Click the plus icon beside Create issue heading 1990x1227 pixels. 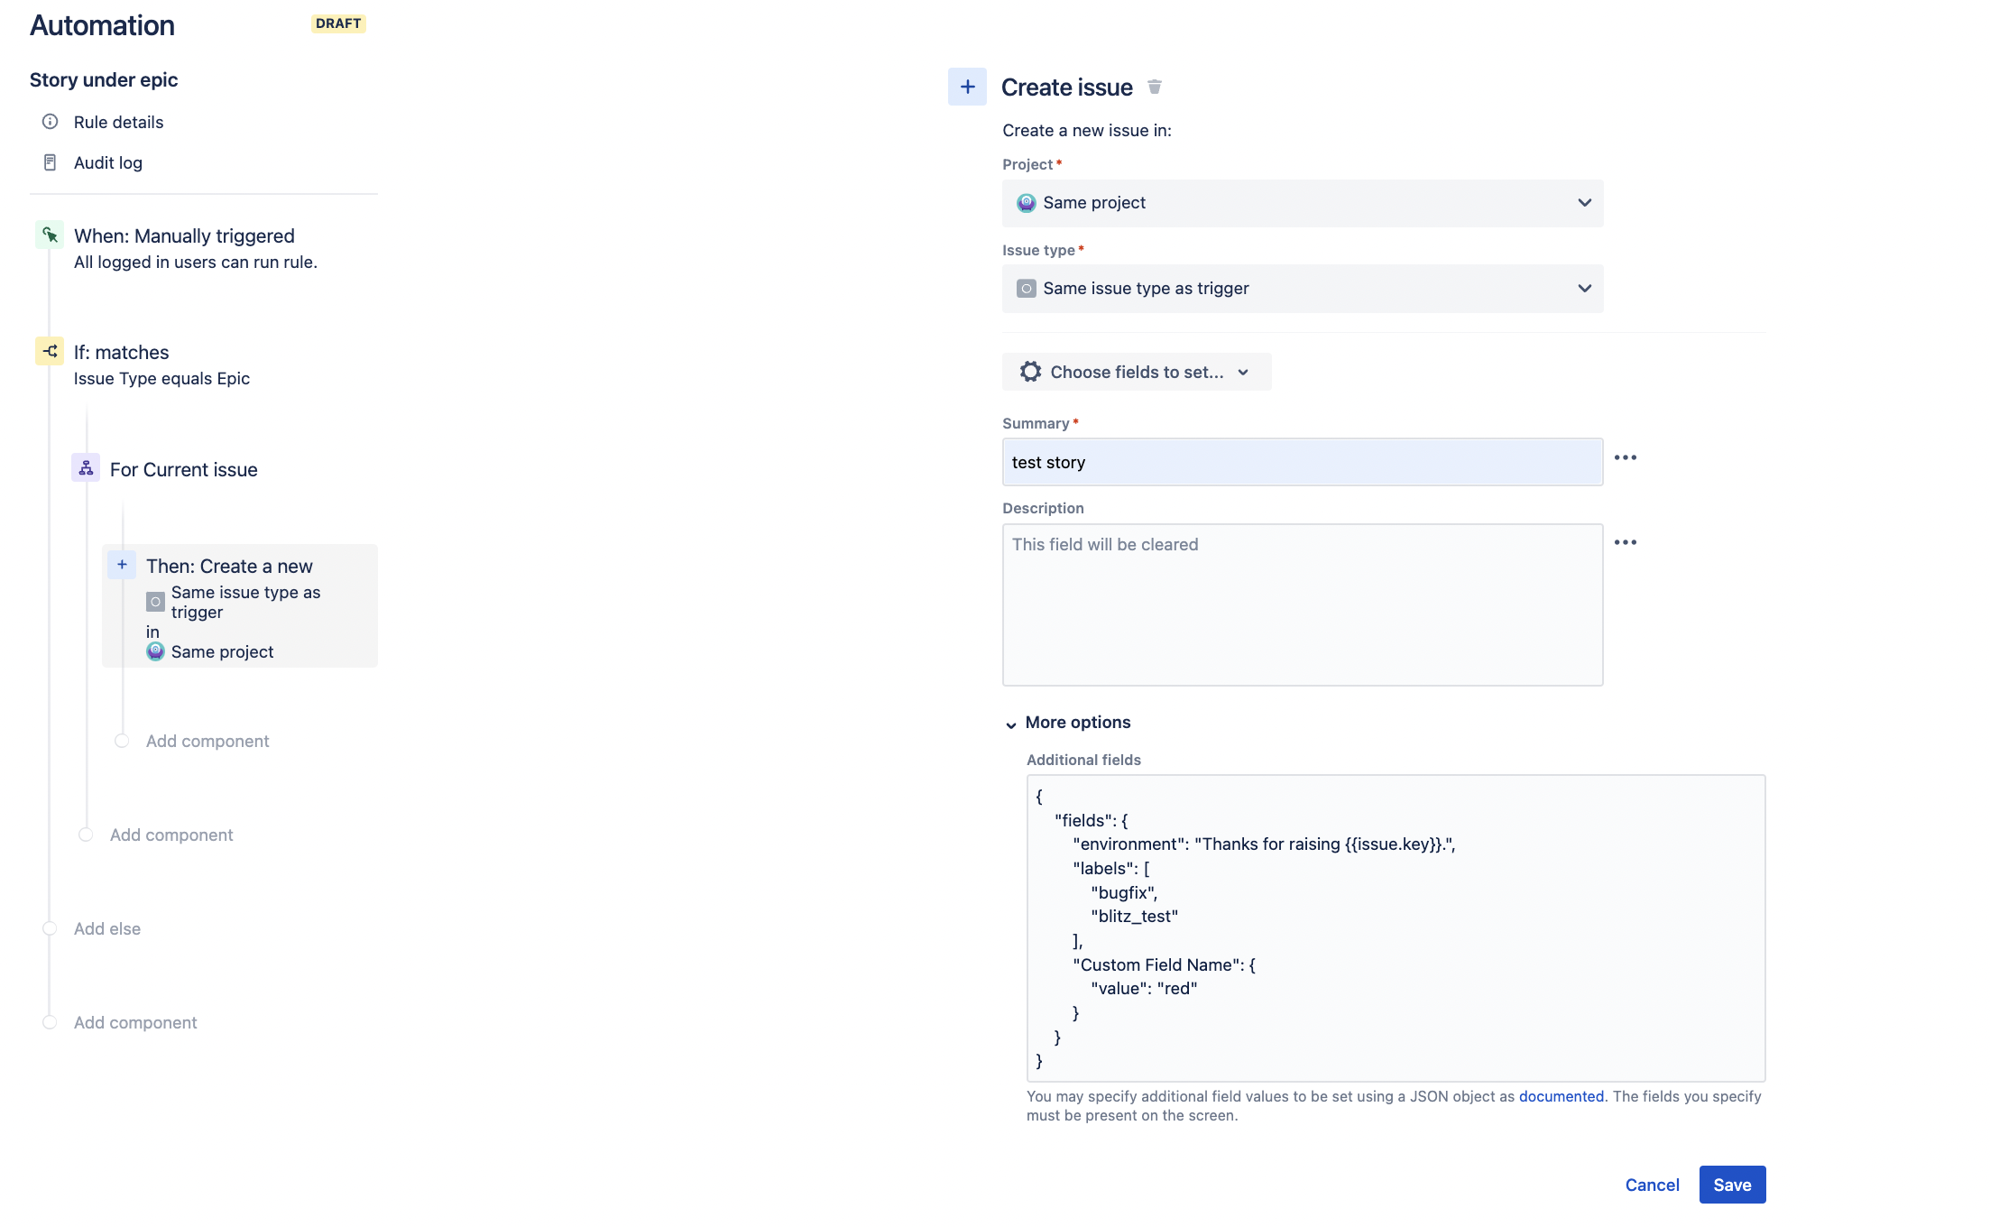coord(966,87)
